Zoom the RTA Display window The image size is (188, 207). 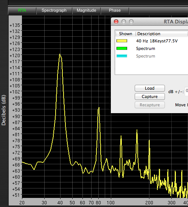pos(131,22)
